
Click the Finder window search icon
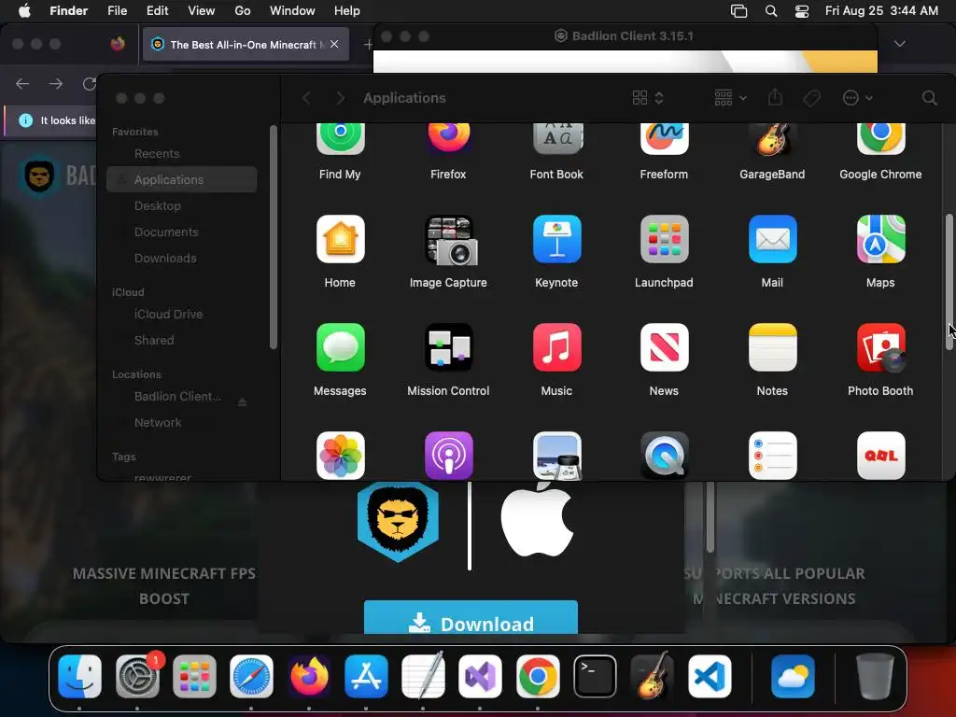pos(929,97)
